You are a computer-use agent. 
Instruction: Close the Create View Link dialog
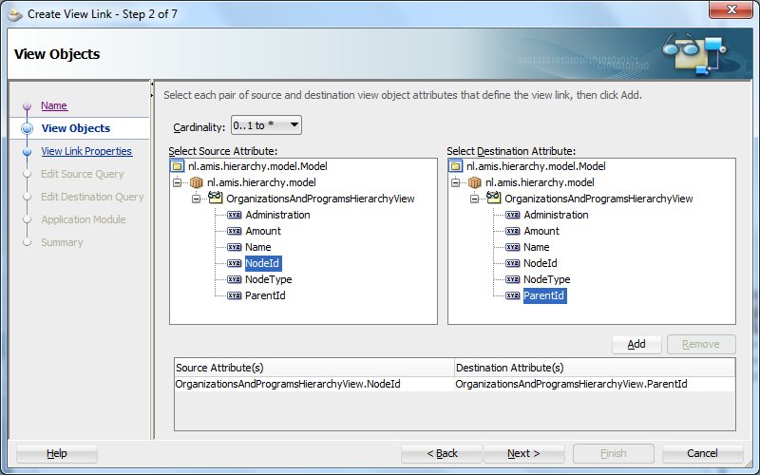click(x=731, y=9)
